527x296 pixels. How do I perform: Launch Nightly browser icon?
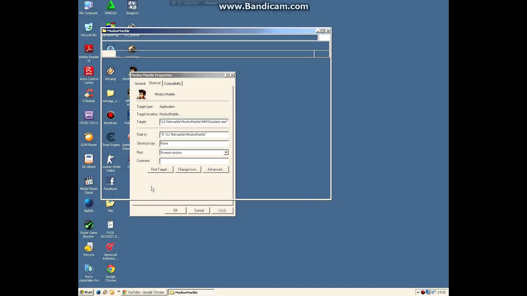pos(89,205)
